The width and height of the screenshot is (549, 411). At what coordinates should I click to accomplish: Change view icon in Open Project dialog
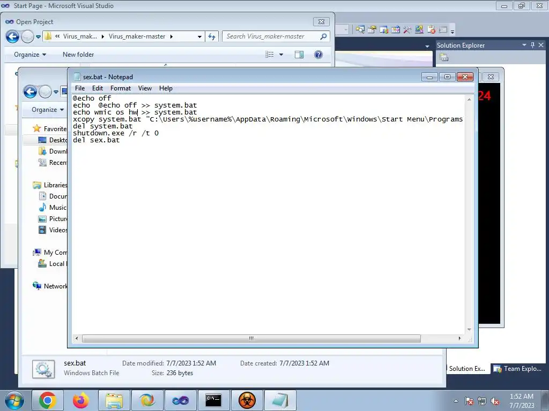pos(269,55)
